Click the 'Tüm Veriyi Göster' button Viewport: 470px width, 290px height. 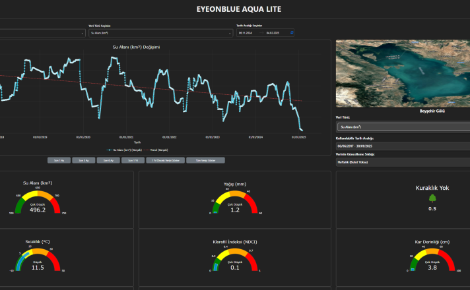(206, 160)
